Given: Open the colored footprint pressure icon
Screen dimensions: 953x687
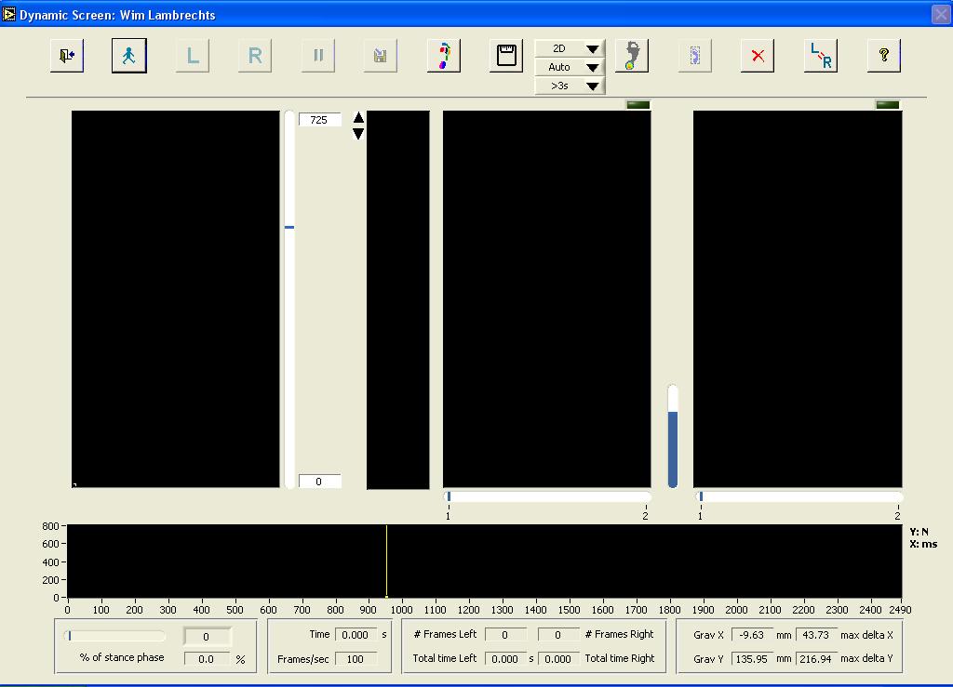Looking at the screenshot, I should click(x=444, y=56).
